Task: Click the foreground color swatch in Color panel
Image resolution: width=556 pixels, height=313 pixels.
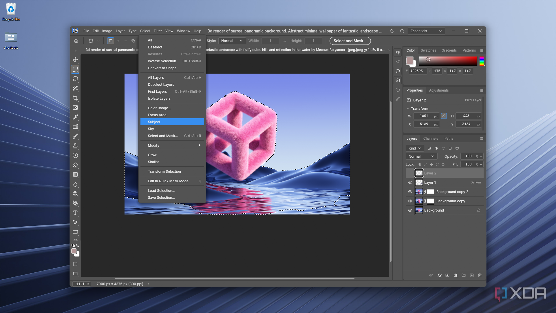Action: coord(409,60)
